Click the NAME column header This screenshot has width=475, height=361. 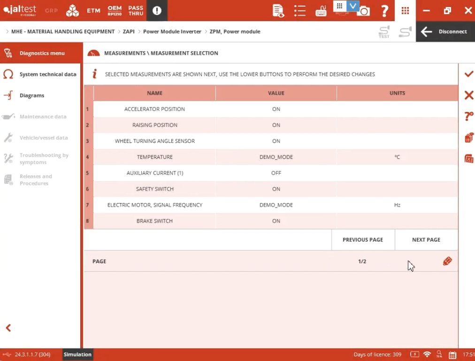tap(154, 93)
